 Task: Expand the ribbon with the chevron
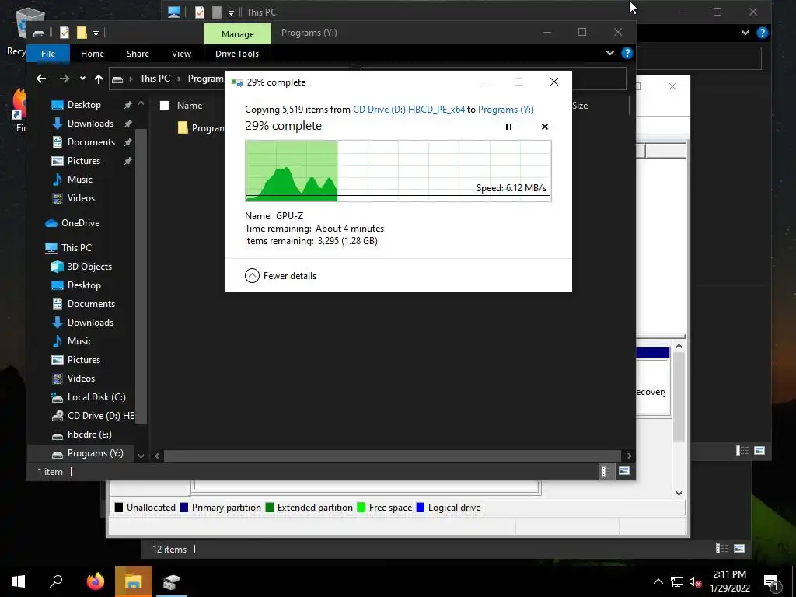[609, 53]
